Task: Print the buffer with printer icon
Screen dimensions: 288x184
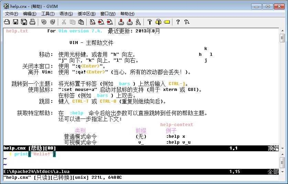Action: [x=32, y=22]
